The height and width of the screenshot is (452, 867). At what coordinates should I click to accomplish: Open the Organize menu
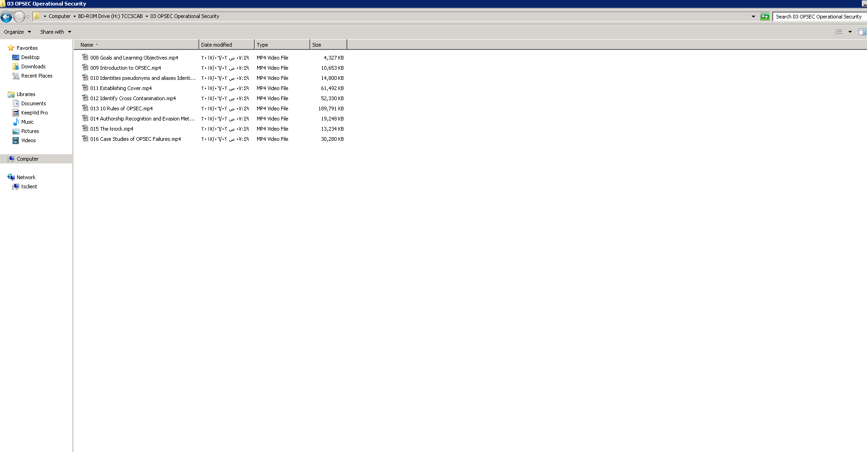[x=17, y=32]
